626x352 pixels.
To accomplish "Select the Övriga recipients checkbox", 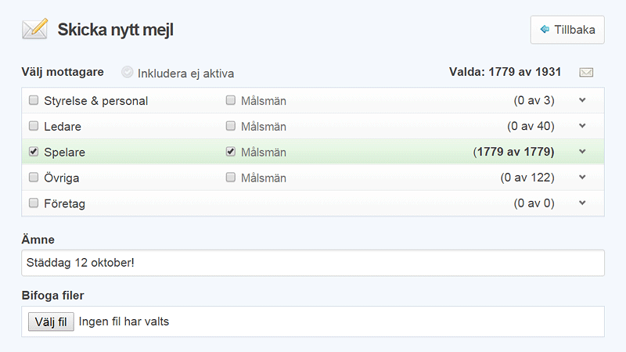I will click(34, 178).
